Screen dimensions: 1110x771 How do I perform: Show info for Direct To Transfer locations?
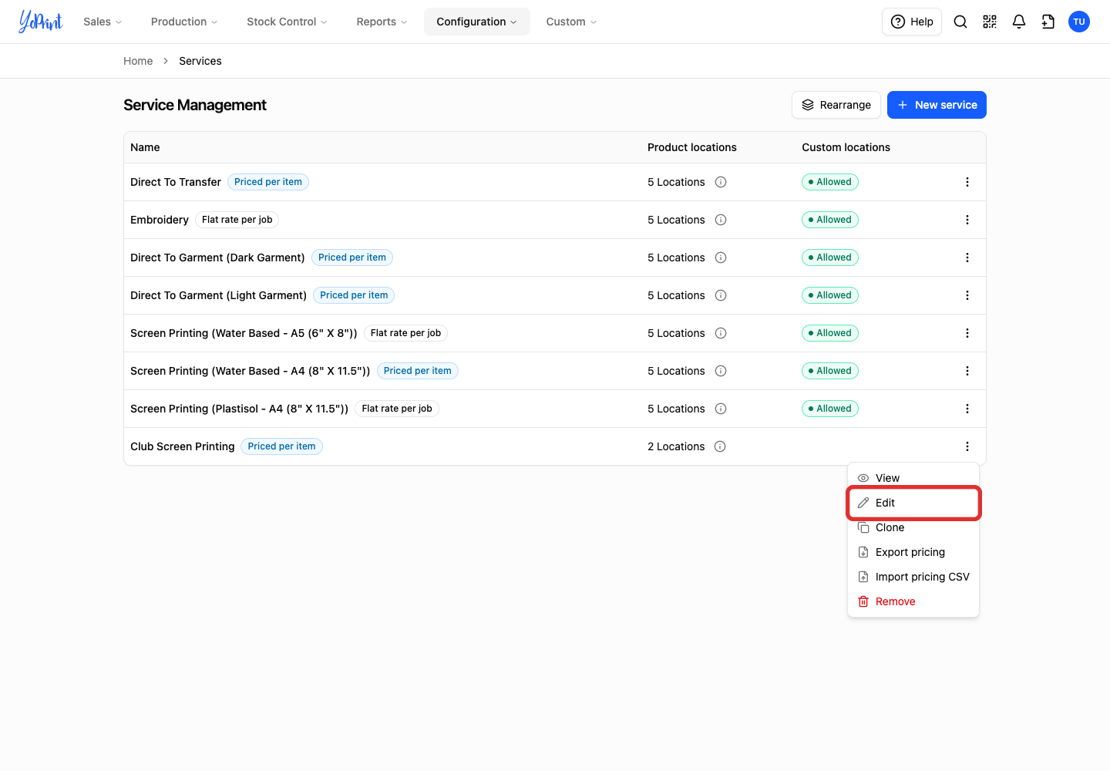click(x=721, y=182)
